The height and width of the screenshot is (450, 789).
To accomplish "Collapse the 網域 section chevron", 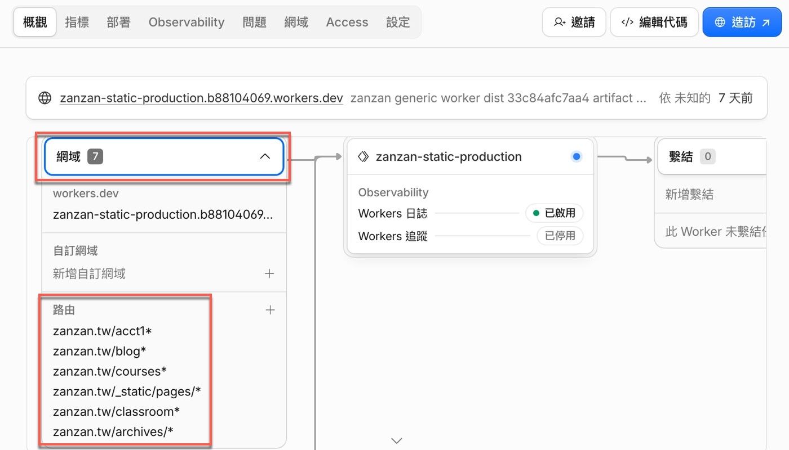I will 265,156.
